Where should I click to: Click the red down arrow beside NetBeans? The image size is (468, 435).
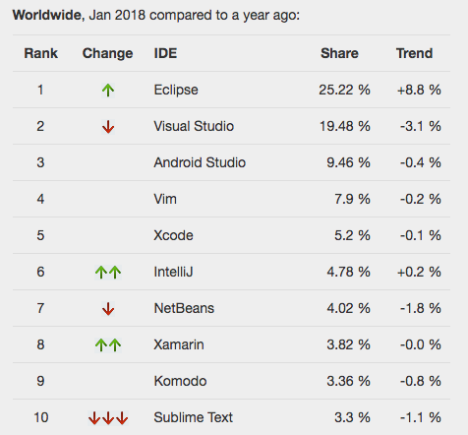[x=108, y=309]
